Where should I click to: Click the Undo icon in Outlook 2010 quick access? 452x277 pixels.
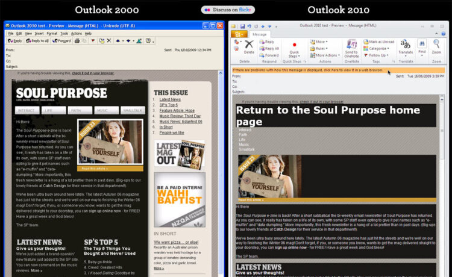click(250, 26)
